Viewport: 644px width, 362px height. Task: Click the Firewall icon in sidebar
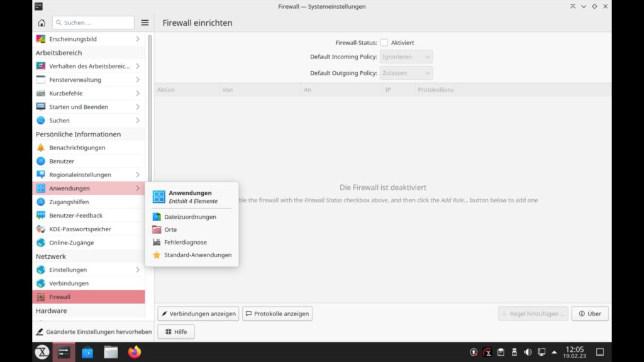tap(41, 297)
